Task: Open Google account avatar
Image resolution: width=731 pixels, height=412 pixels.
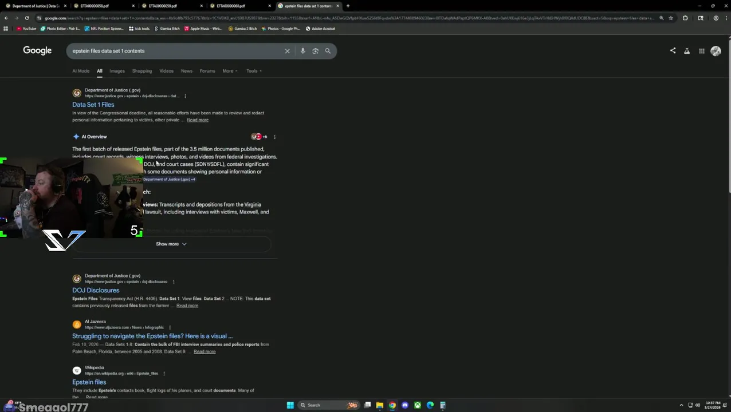Action: click(716, 51)
